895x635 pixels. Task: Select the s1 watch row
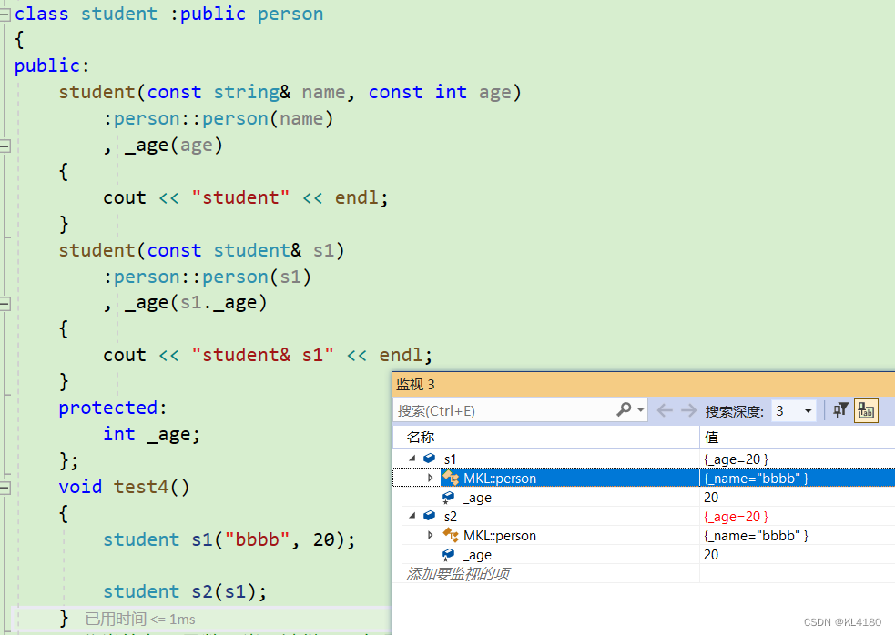644,459
